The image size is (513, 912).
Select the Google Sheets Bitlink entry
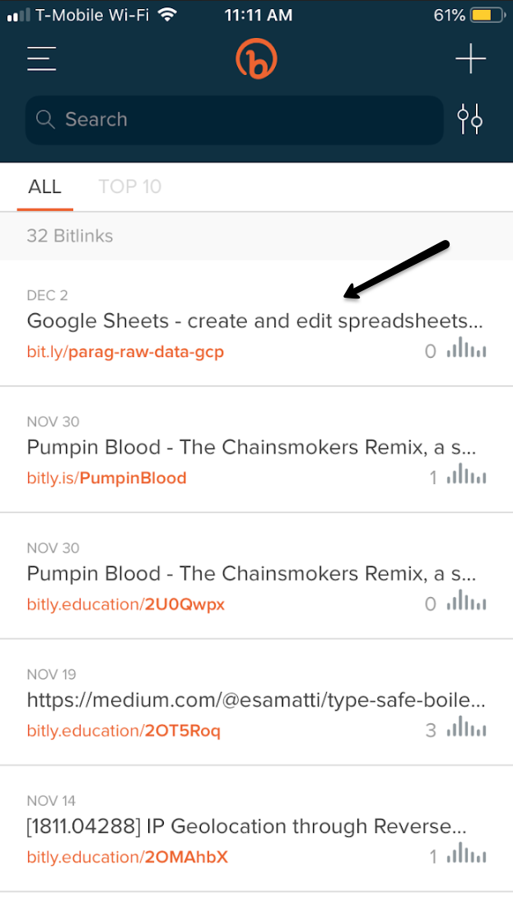[256, 322]
